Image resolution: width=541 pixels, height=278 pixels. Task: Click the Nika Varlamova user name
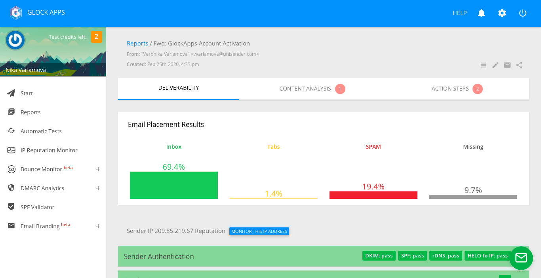[26, 70]
